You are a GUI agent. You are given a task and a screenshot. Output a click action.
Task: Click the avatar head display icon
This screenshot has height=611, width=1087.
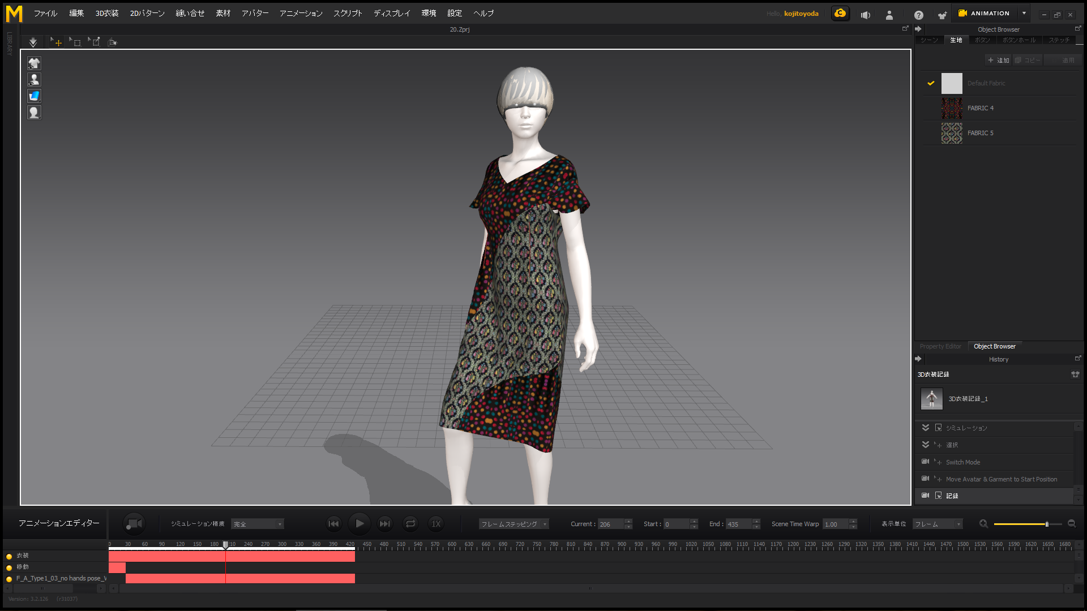34,112
